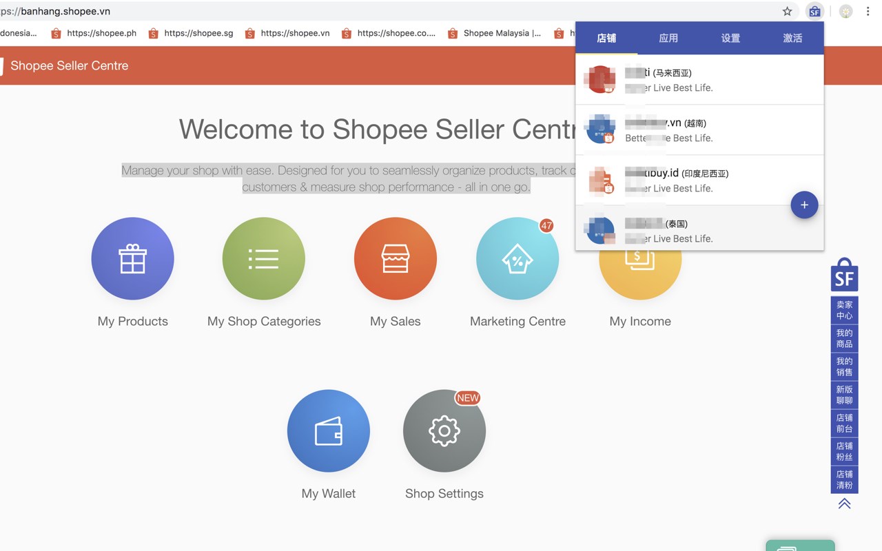Viewport: 882px width, 551px height.
Task: Click the SF extension icon in browser toolbar
Action: (x=814, y=11)
